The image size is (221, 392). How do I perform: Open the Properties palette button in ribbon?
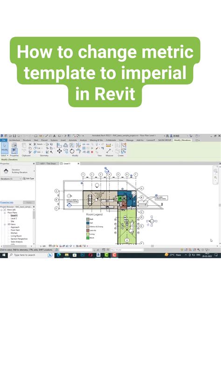(x=14, y=151)
